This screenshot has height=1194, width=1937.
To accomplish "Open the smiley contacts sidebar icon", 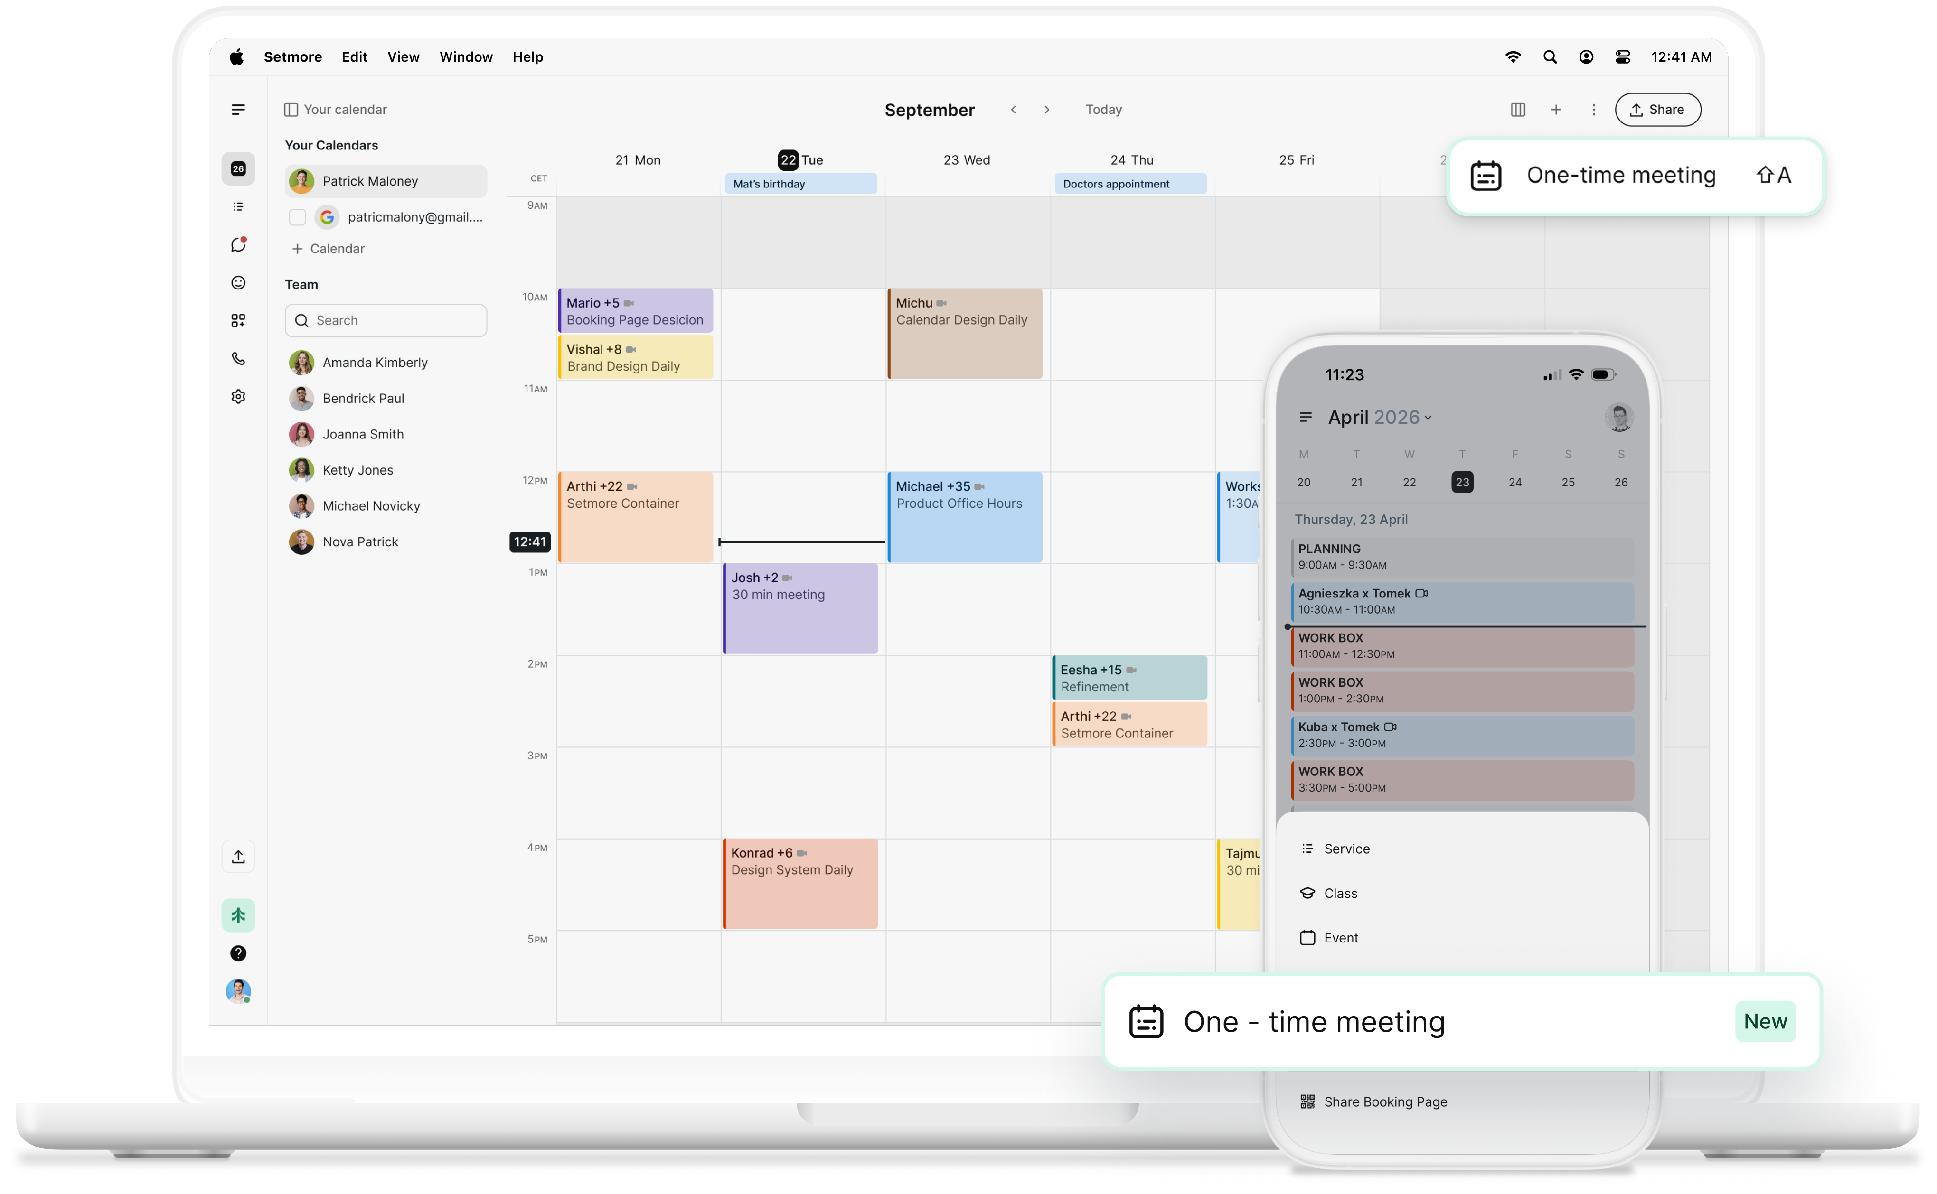I will (238, 283).
